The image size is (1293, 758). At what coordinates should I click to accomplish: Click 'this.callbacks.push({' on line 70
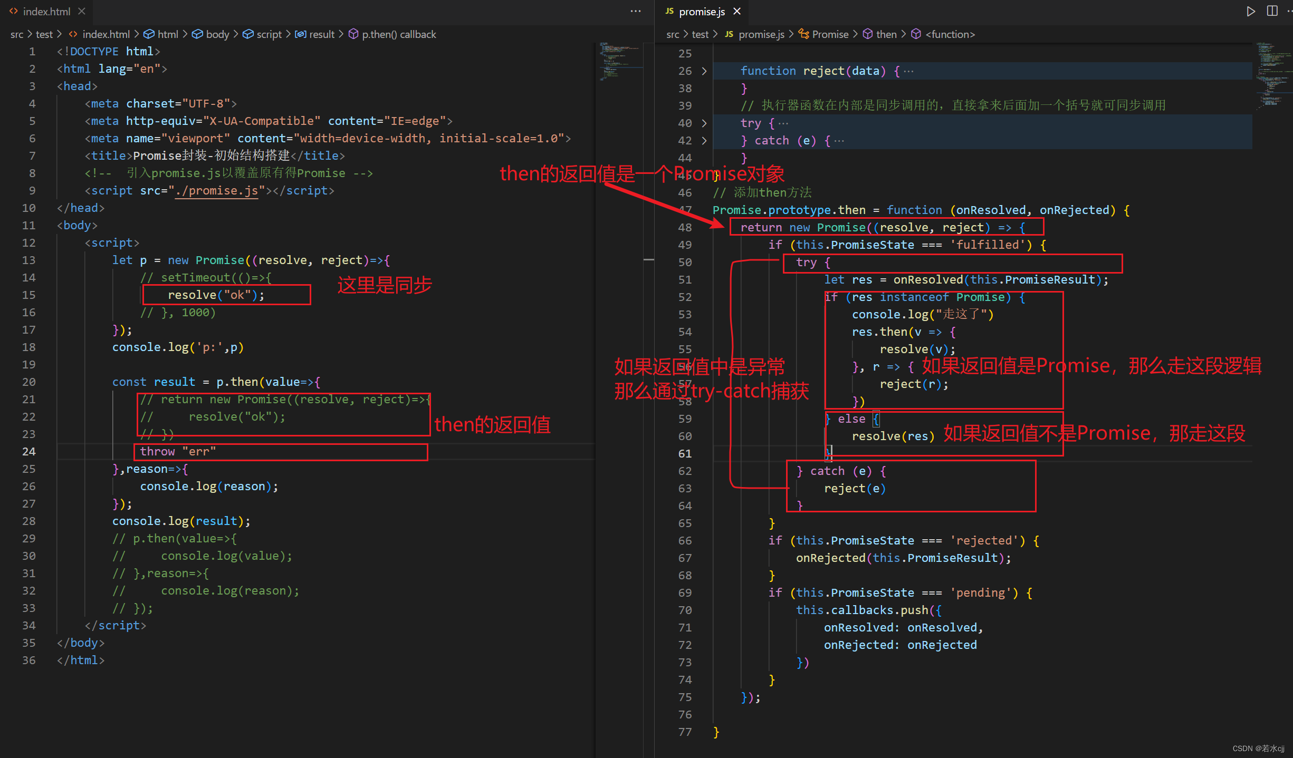[869, 610]
